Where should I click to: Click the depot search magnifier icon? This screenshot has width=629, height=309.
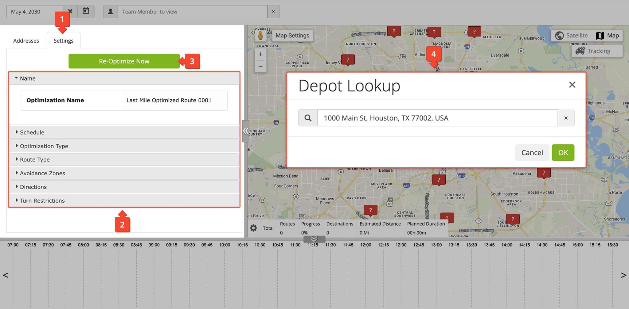[x=308, y=118]
